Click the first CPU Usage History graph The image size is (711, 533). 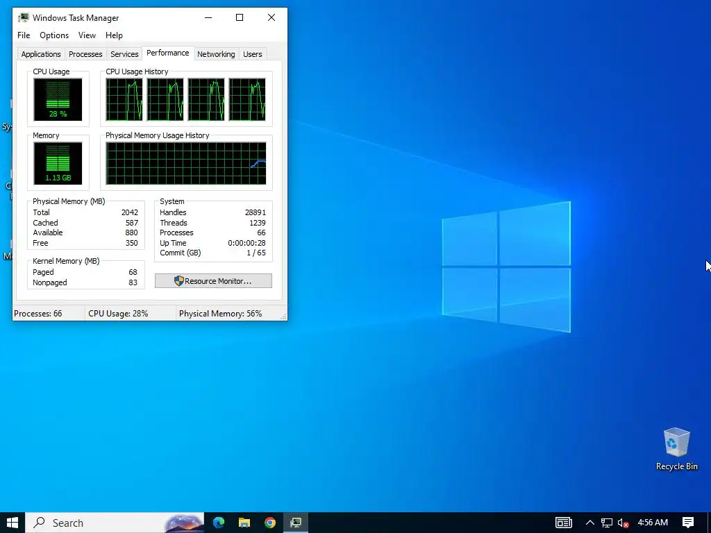[x=124, y=99]
